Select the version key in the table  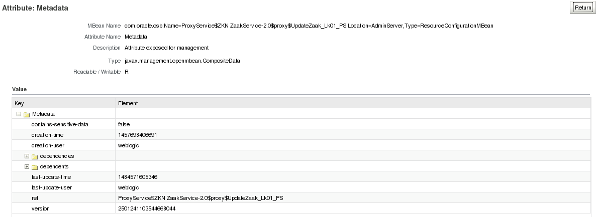pos(40,208)
